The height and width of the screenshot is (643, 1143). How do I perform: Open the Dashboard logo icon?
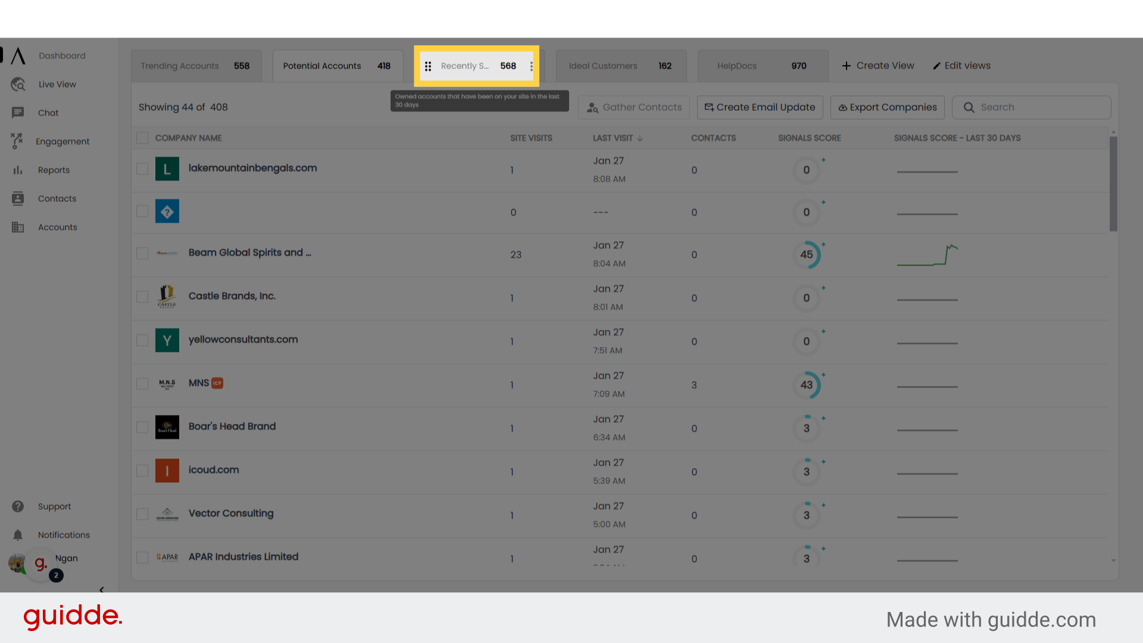[x=18, y=55]
